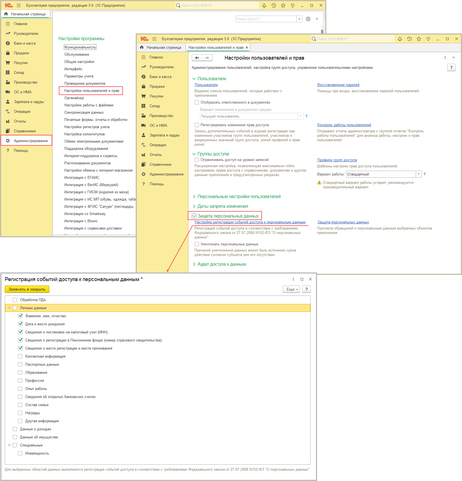Expand the Даты запрета изменения section
This screenshot has width=462, height=481.
pyautogui.click(x=194, y=206)
